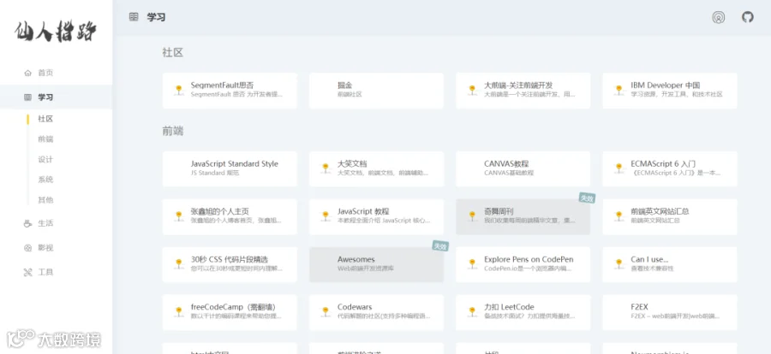Select the 学习 sidebar menu item

click(x=56, y=97)
